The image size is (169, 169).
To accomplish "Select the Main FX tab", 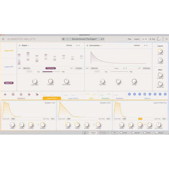I will point(9,83).
